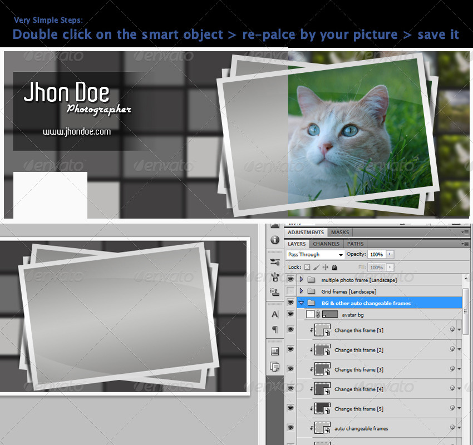This screenshot has width=473, height=445.
Task: Expand the multiple photo frame [Landscape] group
Action: (301, 279)
